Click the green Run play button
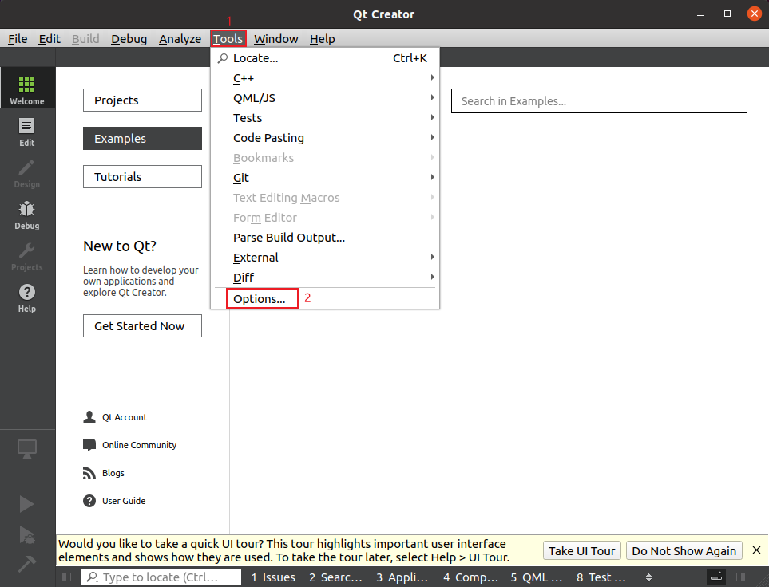 click(x=26, y=504)
